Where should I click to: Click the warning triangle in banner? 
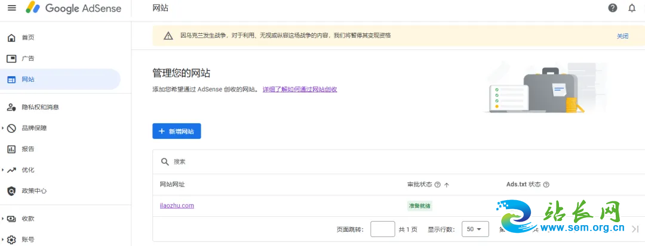coord(168,36)
